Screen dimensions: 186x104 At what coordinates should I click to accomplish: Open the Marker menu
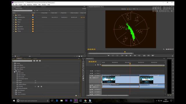pos(35,5)
